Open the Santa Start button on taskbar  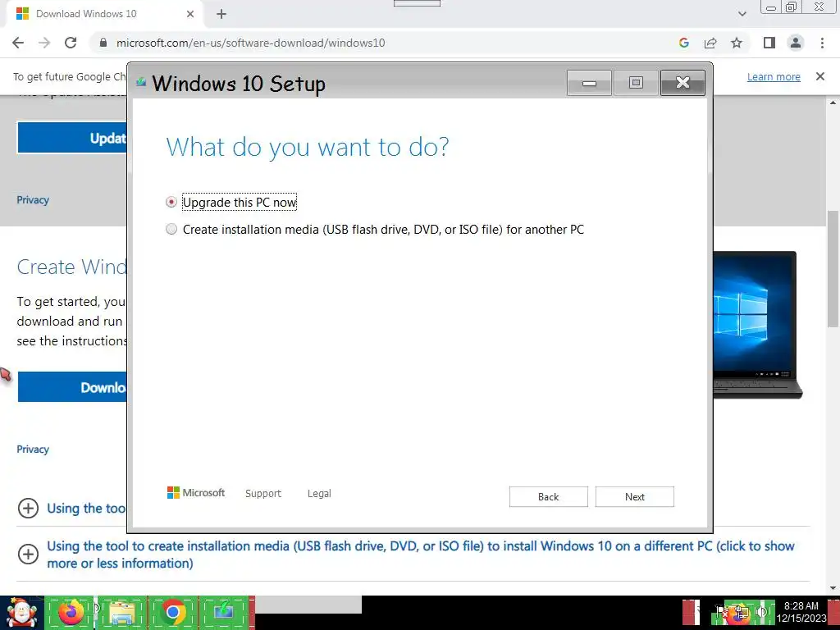(21, 613)
